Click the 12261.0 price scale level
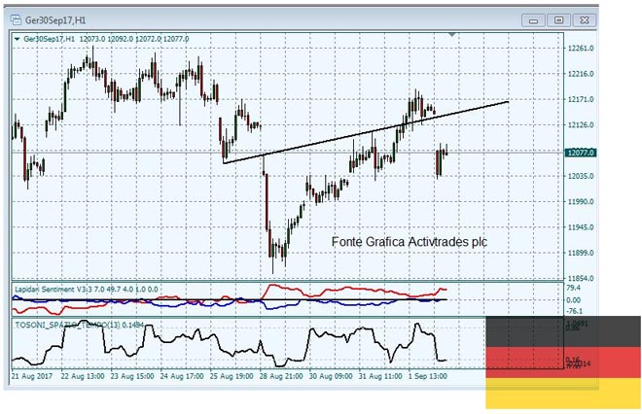Screen dimensions: 642x414 [581, 48]
